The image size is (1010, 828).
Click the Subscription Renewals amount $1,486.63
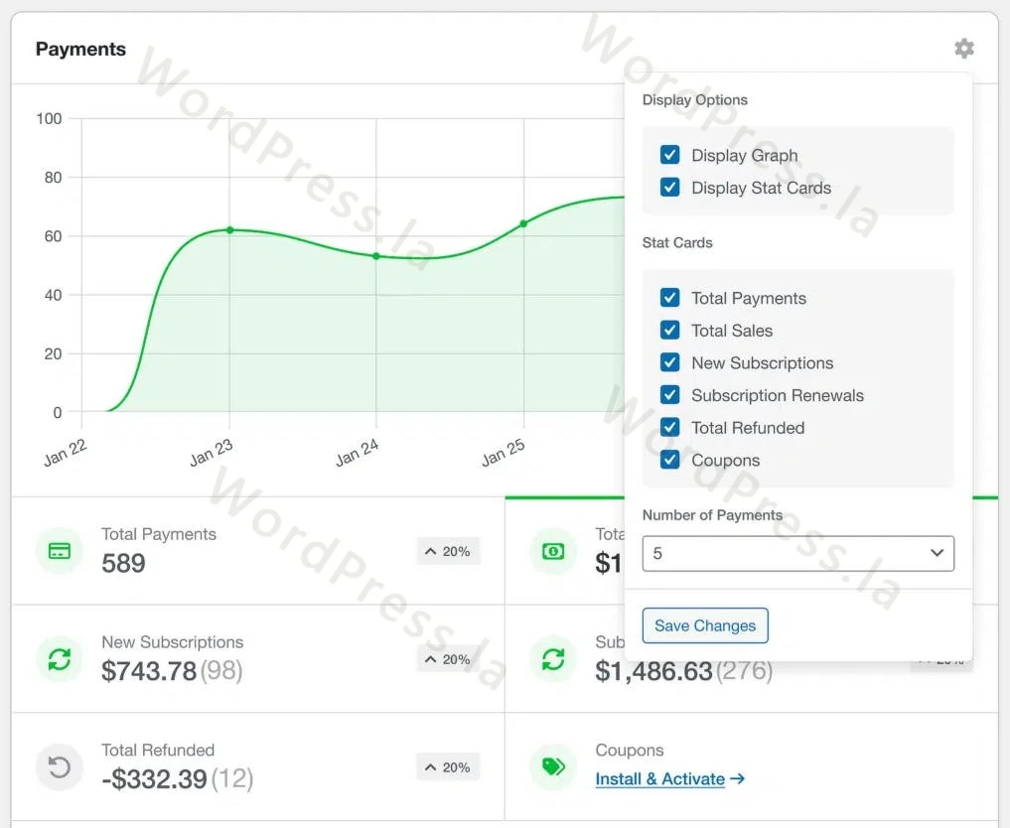tap(653, 671)
